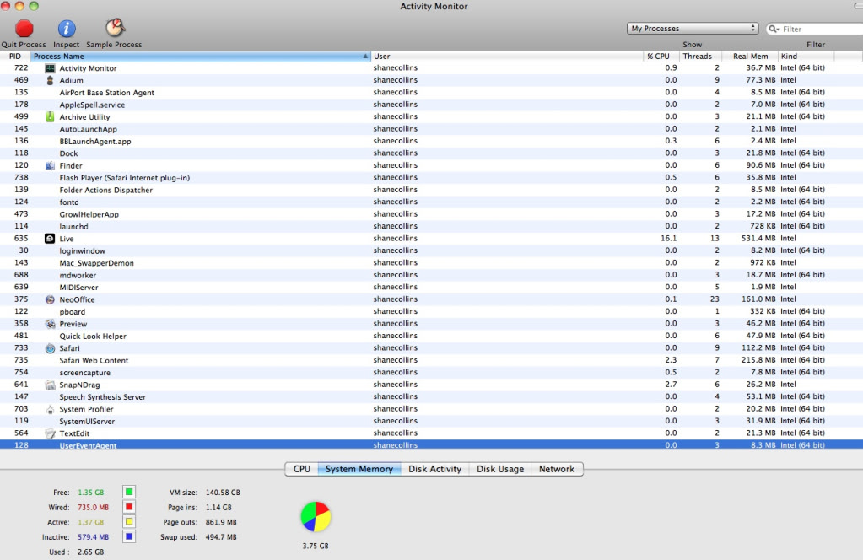Click the Sample Process icon
863x560 pixels.
click(115, 28)
